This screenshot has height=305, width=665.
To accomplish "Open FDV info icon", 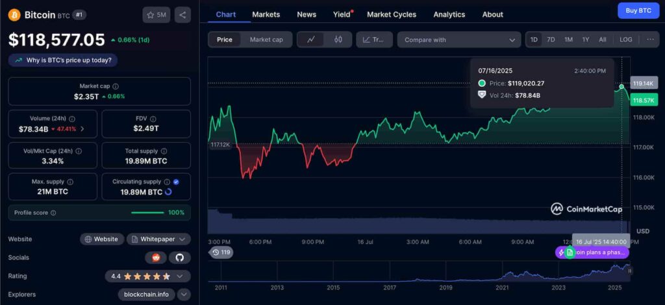I will [153, 119].
